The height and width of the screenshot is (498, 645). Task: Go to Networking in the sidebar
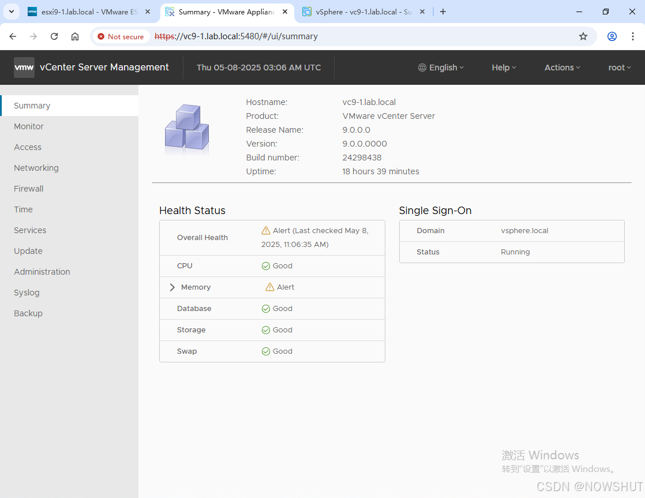[x=69, y=168]
